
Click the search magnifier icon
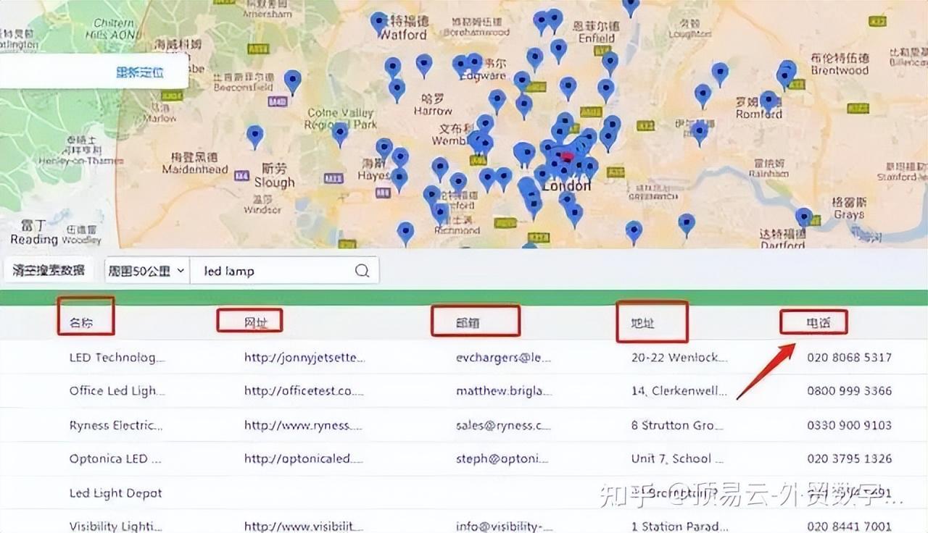pos(362,269)
